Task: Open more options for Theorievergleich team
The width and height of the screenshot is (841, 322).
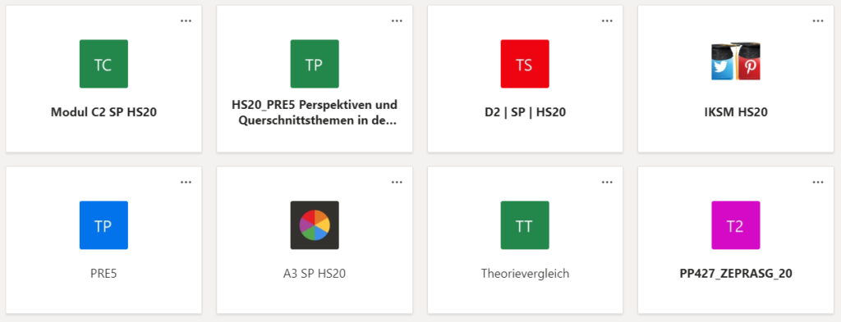Action: point(607,183)
